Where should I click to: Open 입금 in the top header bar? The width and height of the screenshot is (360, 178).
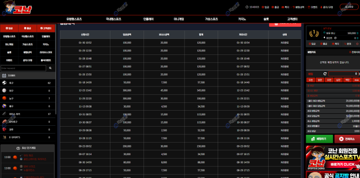[x=265, y=7]
